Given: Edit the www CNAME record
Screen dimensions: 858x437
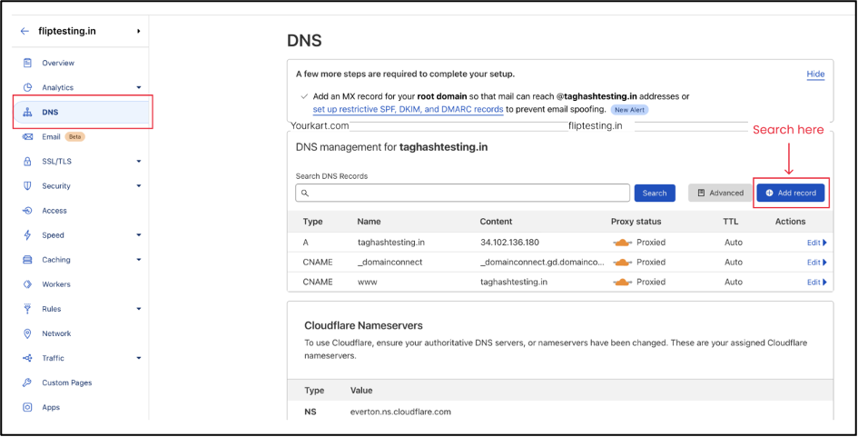Looking at the screenshot, I should click(817, 282).
